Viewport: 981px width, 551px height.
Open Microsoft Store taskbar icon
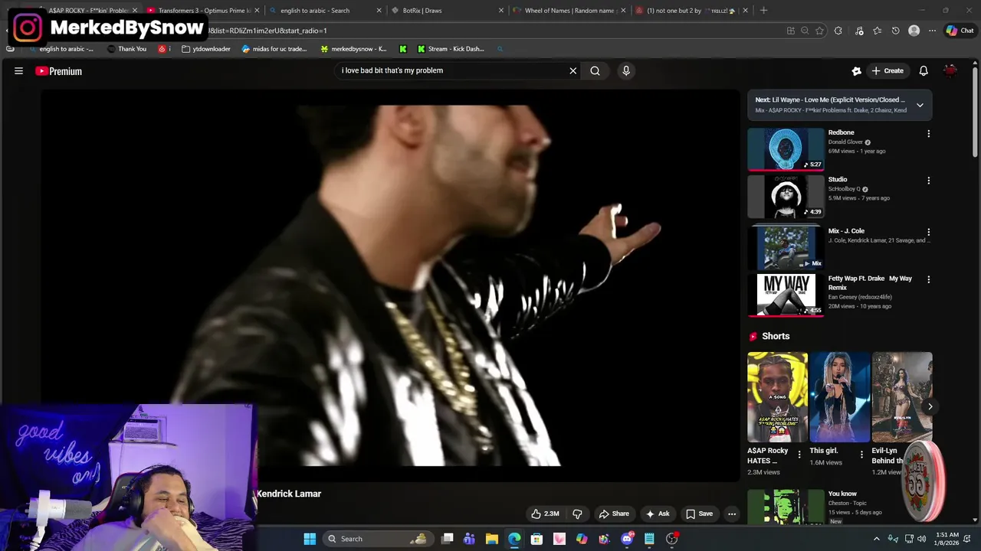pos(536,539)
